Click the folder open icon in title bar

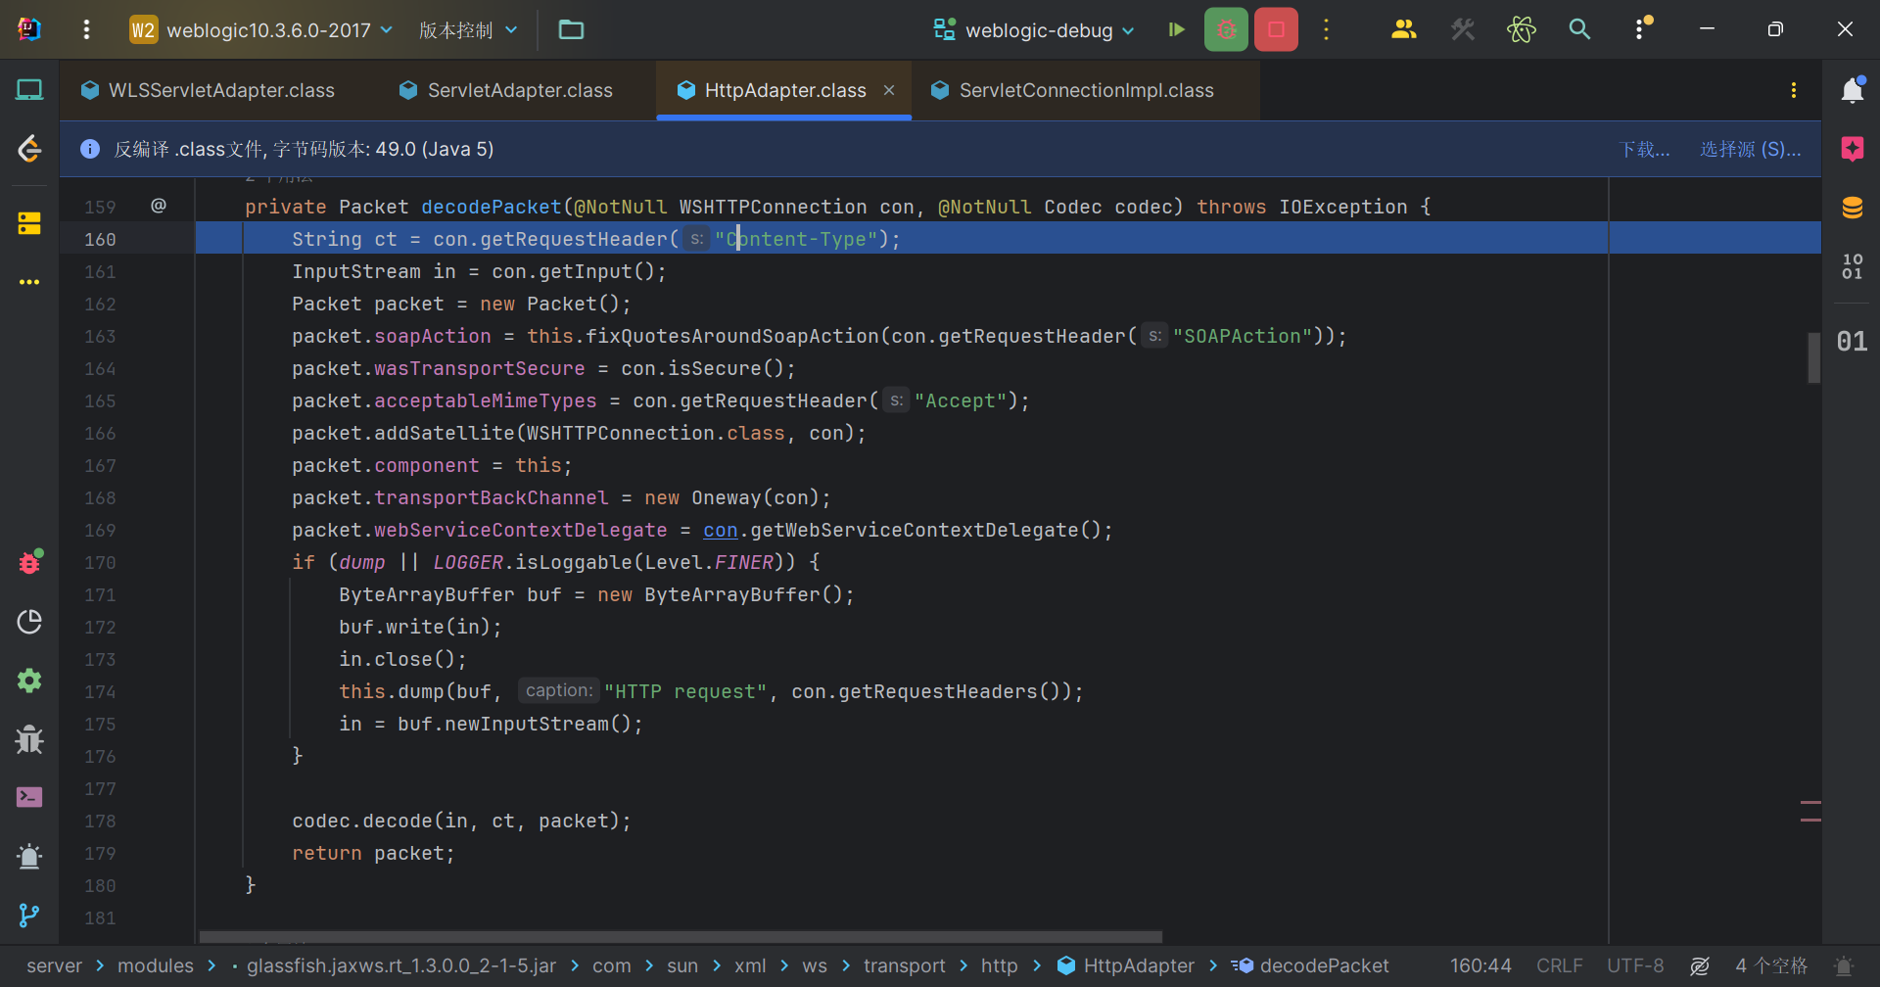point(571,29)
